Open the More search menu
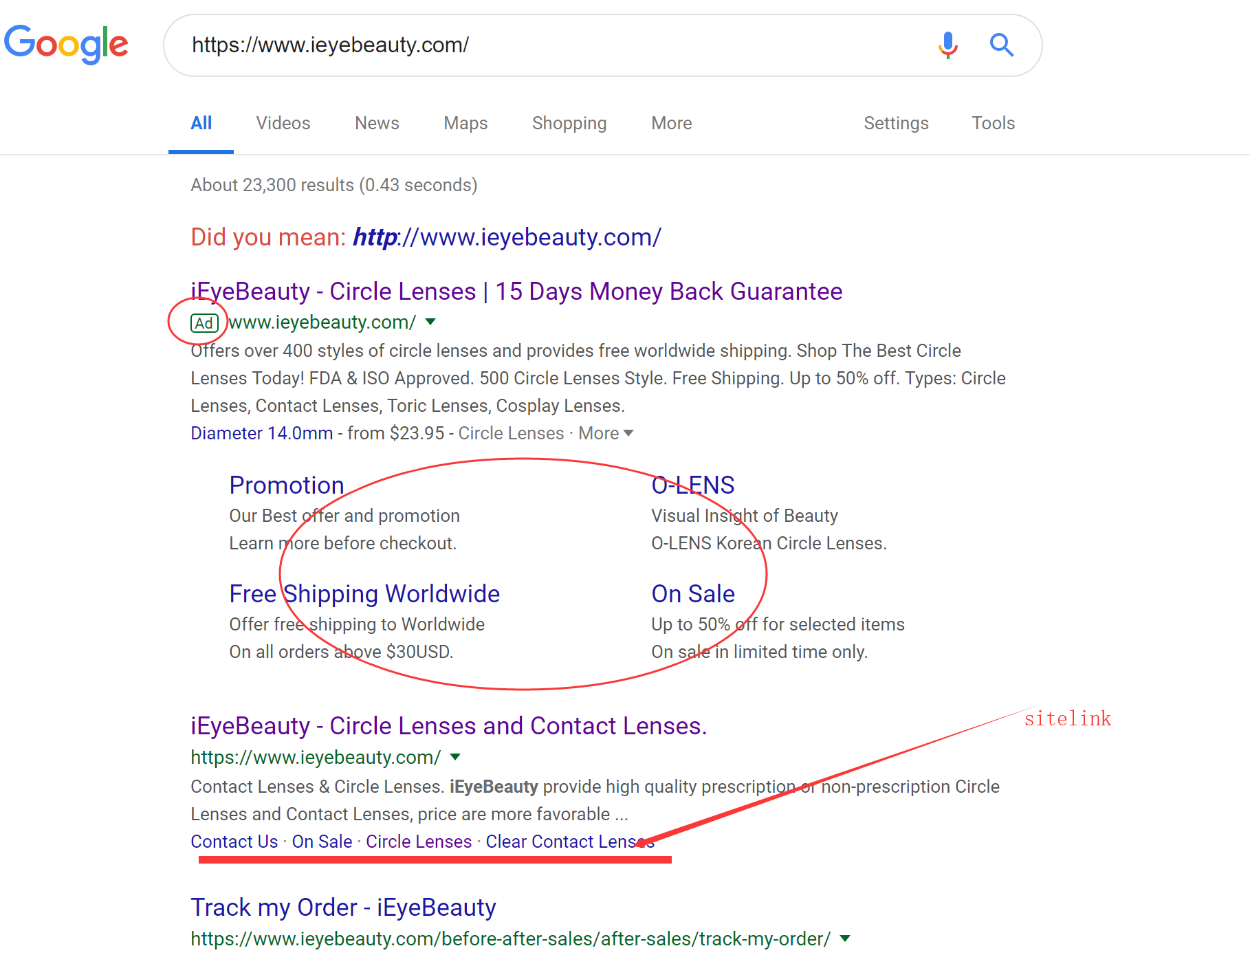The height and width of the screenshot is (955, 1250). pyautogui.click(x=671, y=123)
